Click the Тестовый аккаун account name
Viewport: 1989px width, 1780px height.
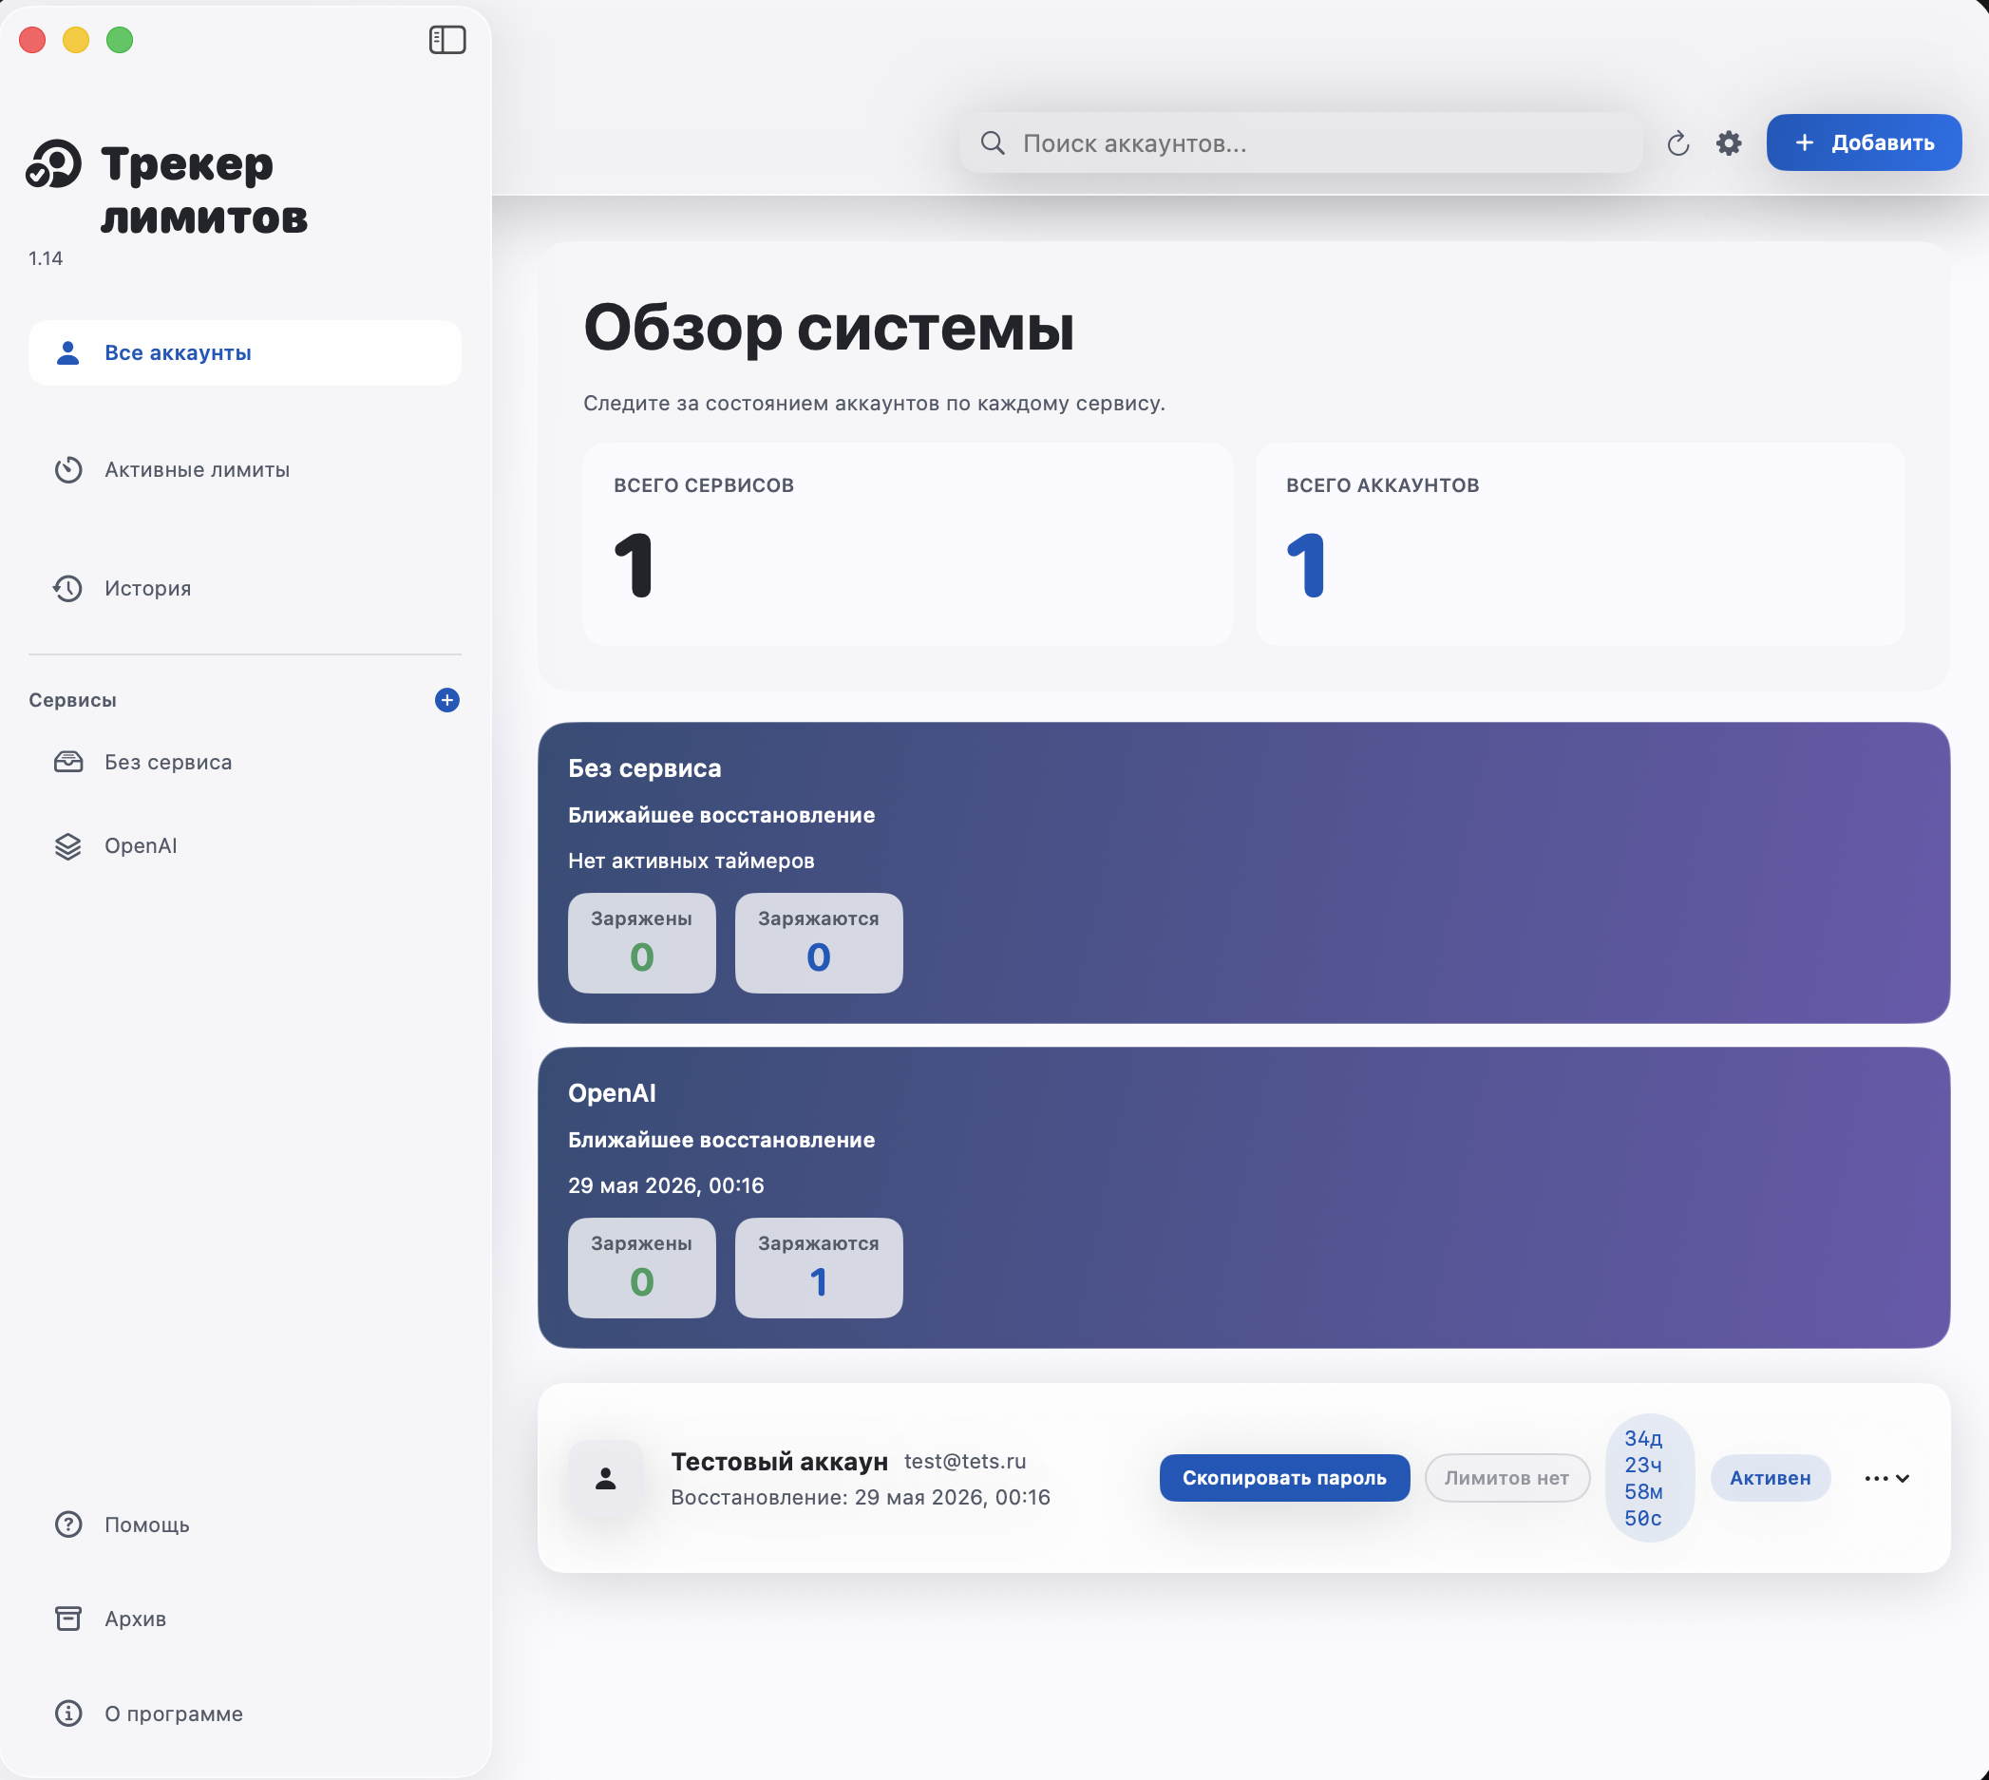pos(780,1461)
